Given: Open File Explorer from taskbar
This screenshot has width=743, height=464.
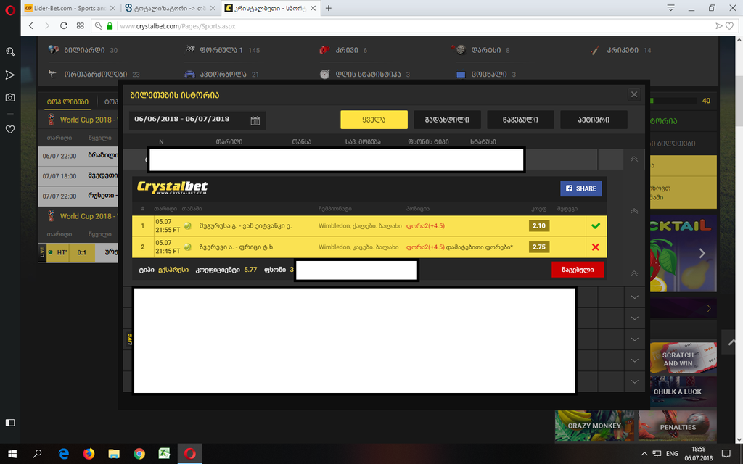Looking at the screenshot, I should point(114,454).
